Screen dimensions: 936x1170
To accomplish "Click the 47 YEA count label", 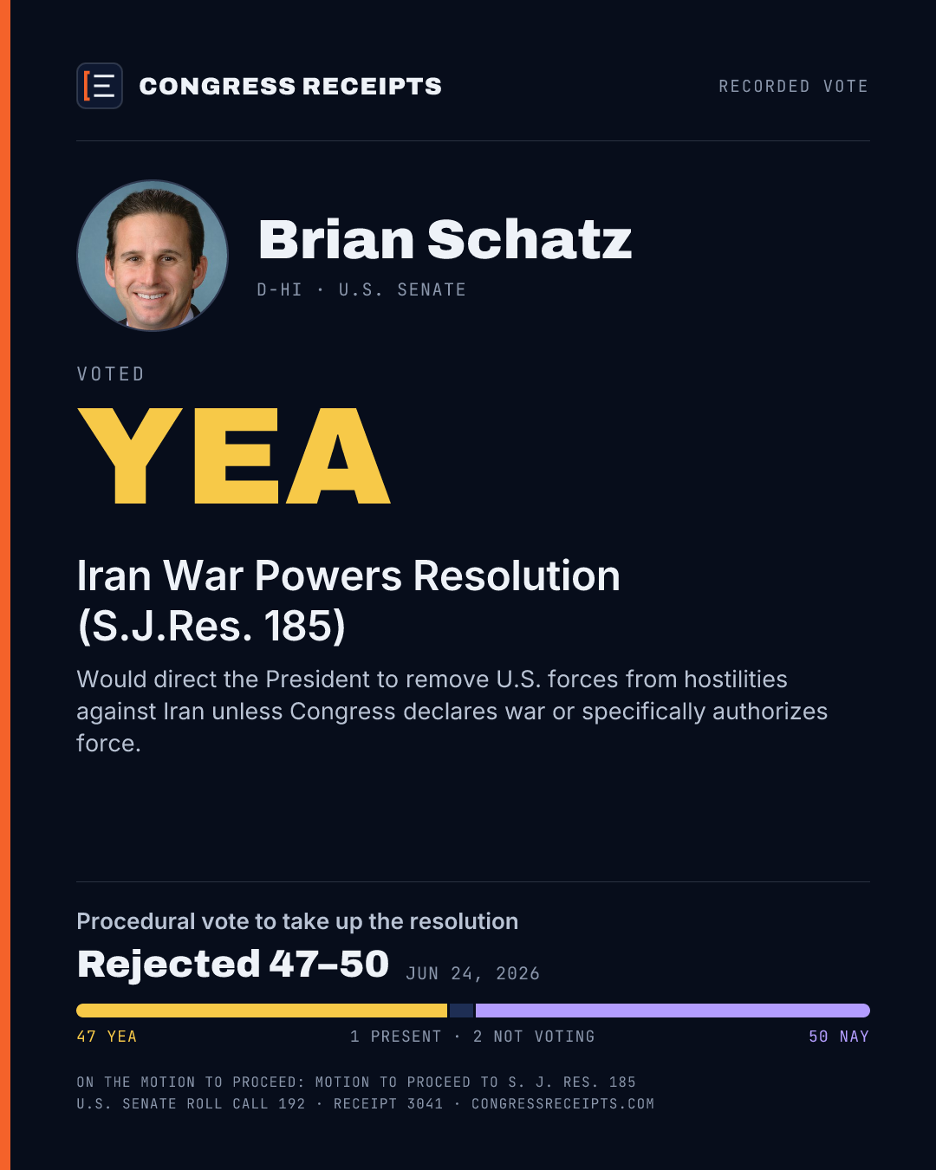I will [107, 1037].
